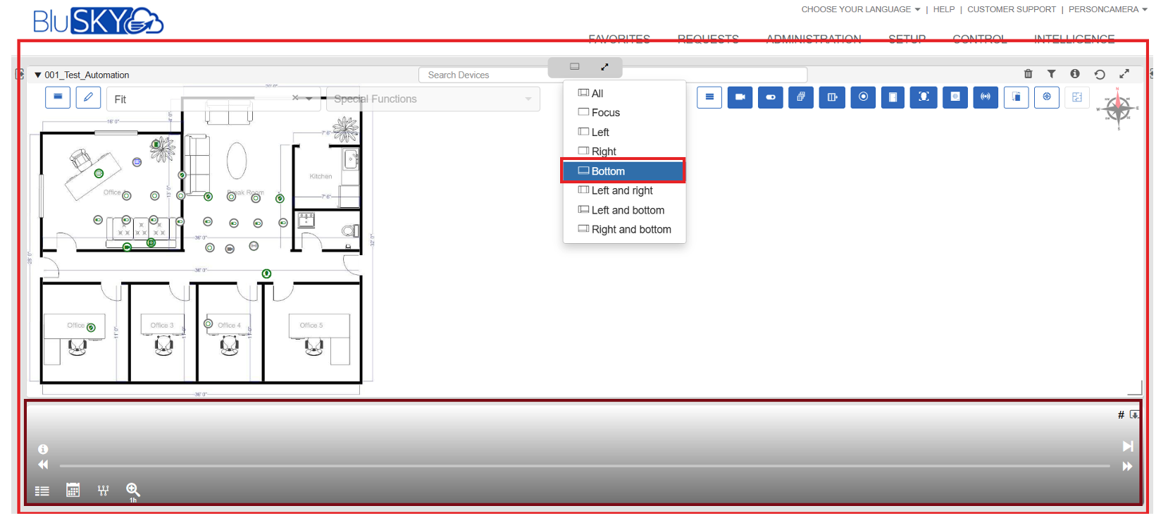The height and width of the screenshot is (530, 1168).
Task: Click the timeline zoom 1h magnifier
Action: 132,491
